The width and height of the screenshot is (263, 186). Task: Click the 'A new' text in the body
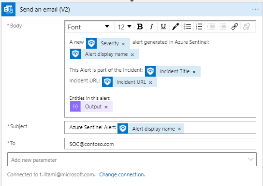coord(76,42)
